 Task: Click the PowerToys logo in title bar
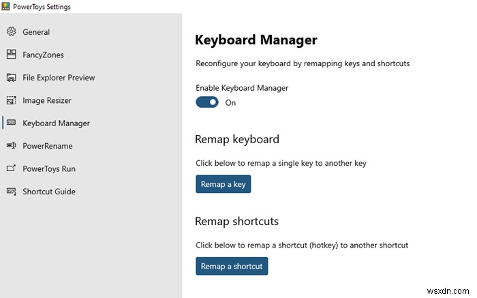[x=6, y=7]
